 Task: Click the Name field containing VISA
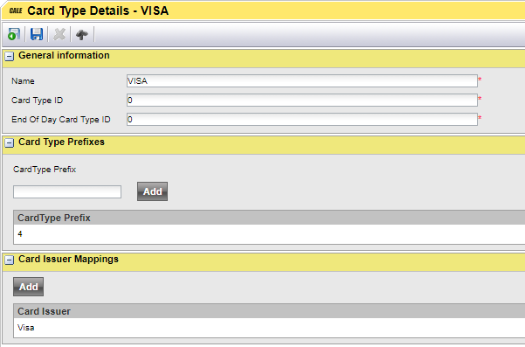(x=302, y=81)
